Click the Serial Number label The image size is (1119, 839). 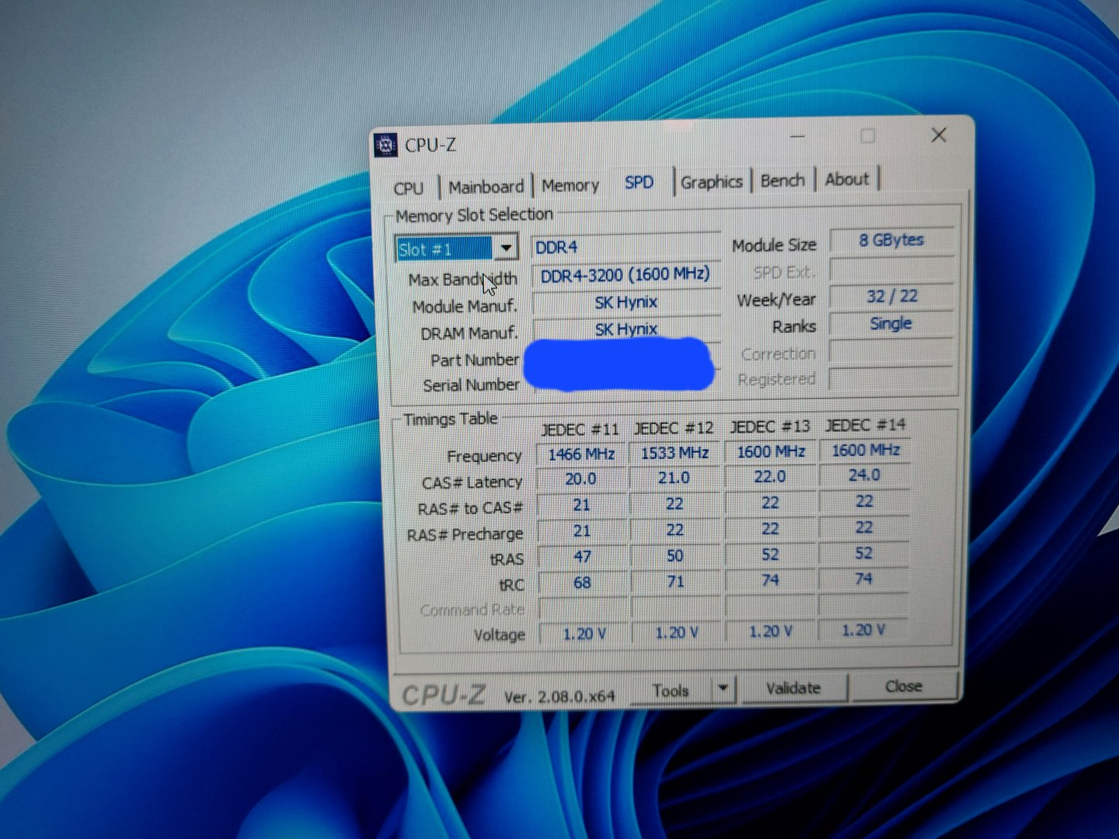coord(471,385)
